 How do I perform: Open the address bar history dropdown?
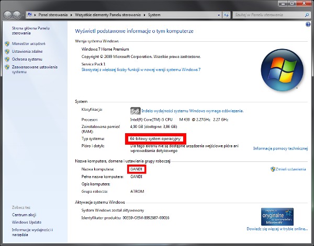coord(219,15)
